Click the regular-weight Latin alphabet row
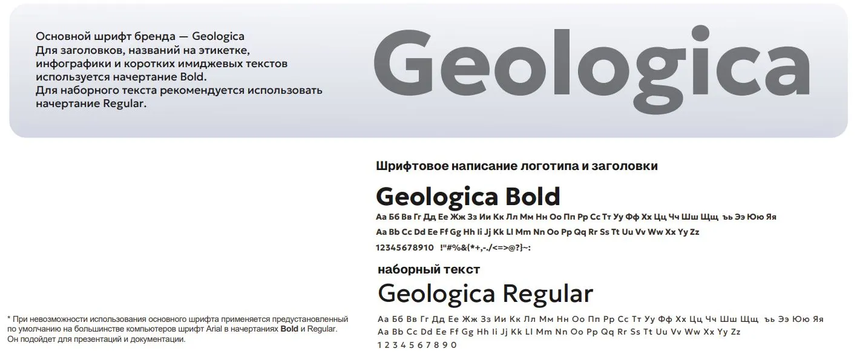 559,332
